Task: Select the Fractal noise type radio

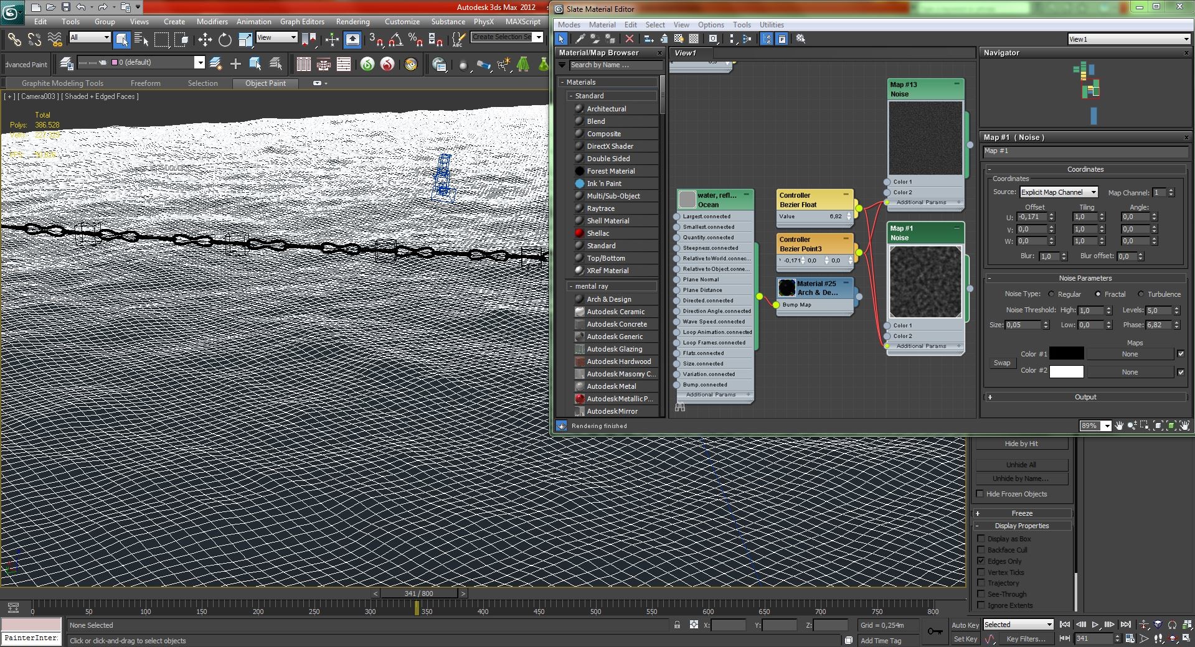Action: (x=1098, y=294)
